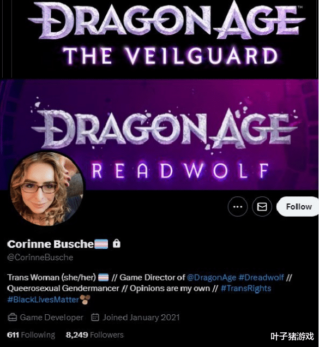View the 611 Following list
Screen dimensions: 319x347
[31, 335]
